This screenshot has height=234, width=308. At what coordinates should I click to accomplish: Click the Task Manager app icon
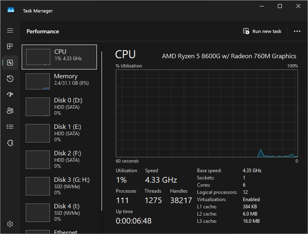point(11,10)
